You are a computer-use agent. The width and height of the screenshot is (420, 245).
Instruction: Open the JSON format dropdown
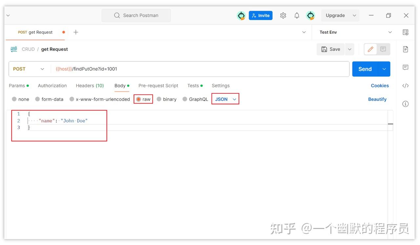coord(225,99)
